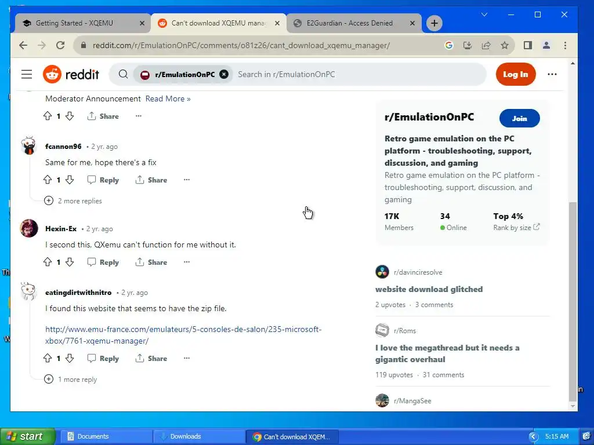The image size is (594, 445).
Task: Downvote eatingdirtwithnitro's comment
Action: pos(70,358)
